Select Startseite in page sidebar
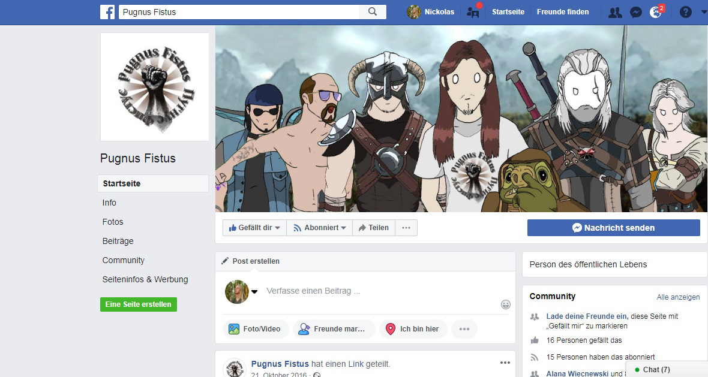This screenshot has height=377, width=708. (153, 183)
